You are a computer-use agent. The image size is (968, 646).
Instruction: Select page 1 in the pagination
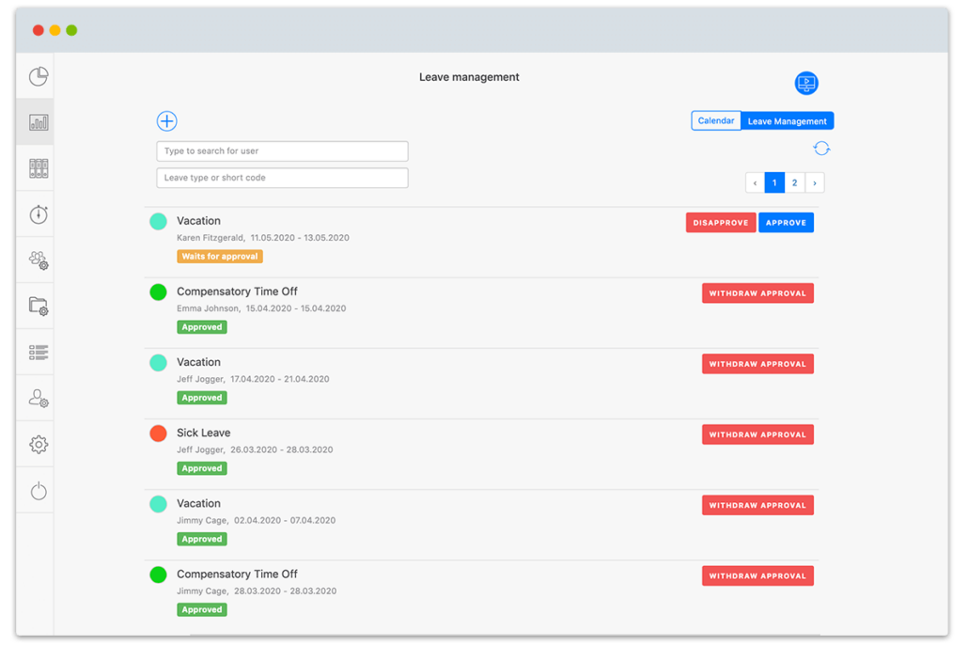773,181
